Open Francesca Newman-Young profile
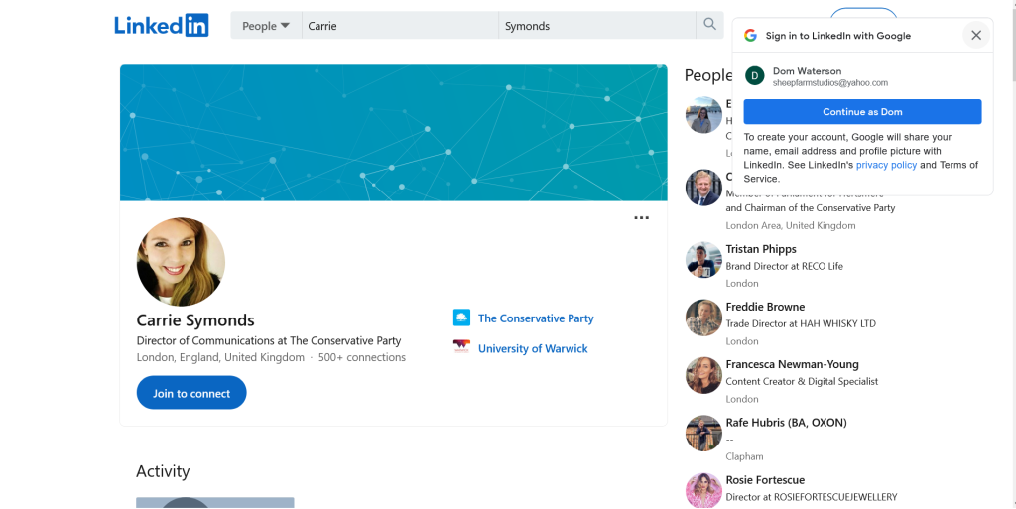Image resolution: width=1016 pixels, height=509 pixels. pos(792,364)
